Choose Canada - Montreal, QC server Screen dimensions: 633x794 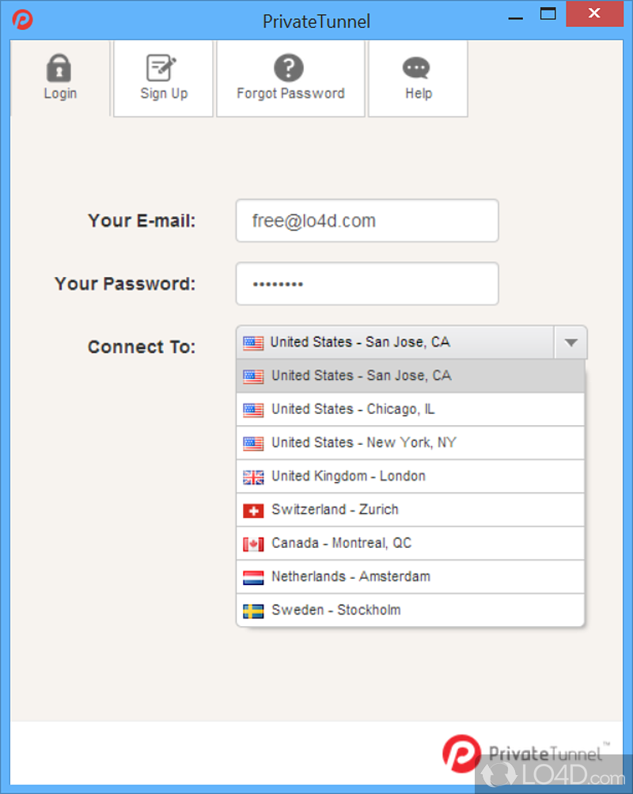pyautogui.click(x=411, y=543)
